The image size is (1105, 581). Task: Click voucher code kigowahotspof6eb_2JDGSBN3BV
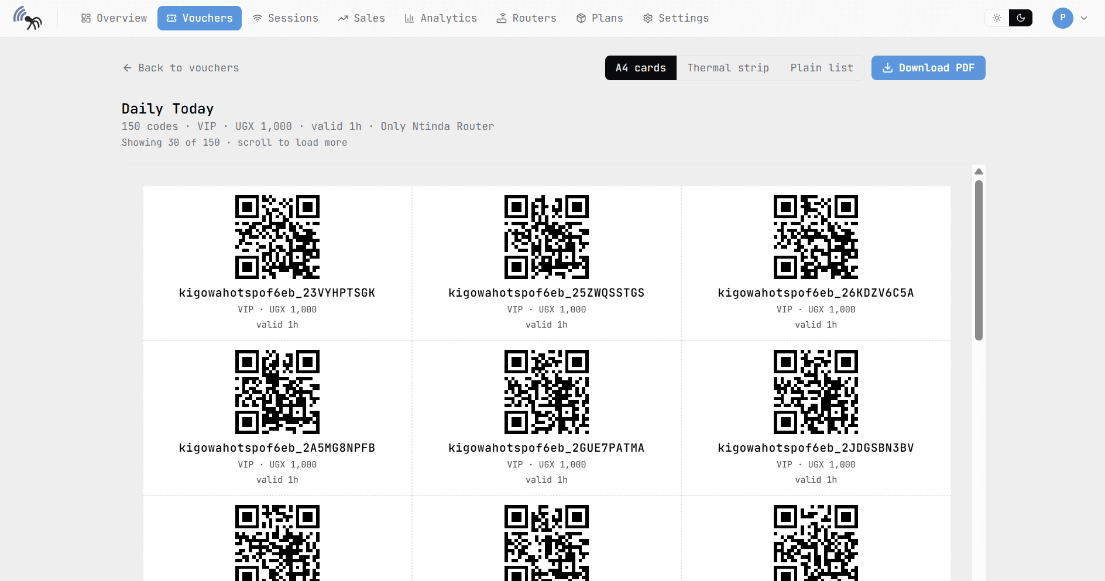(x=816, y=448)
